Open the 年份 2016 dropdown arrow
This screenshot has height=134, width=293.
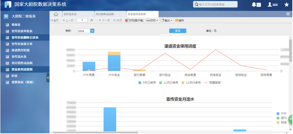92,31
